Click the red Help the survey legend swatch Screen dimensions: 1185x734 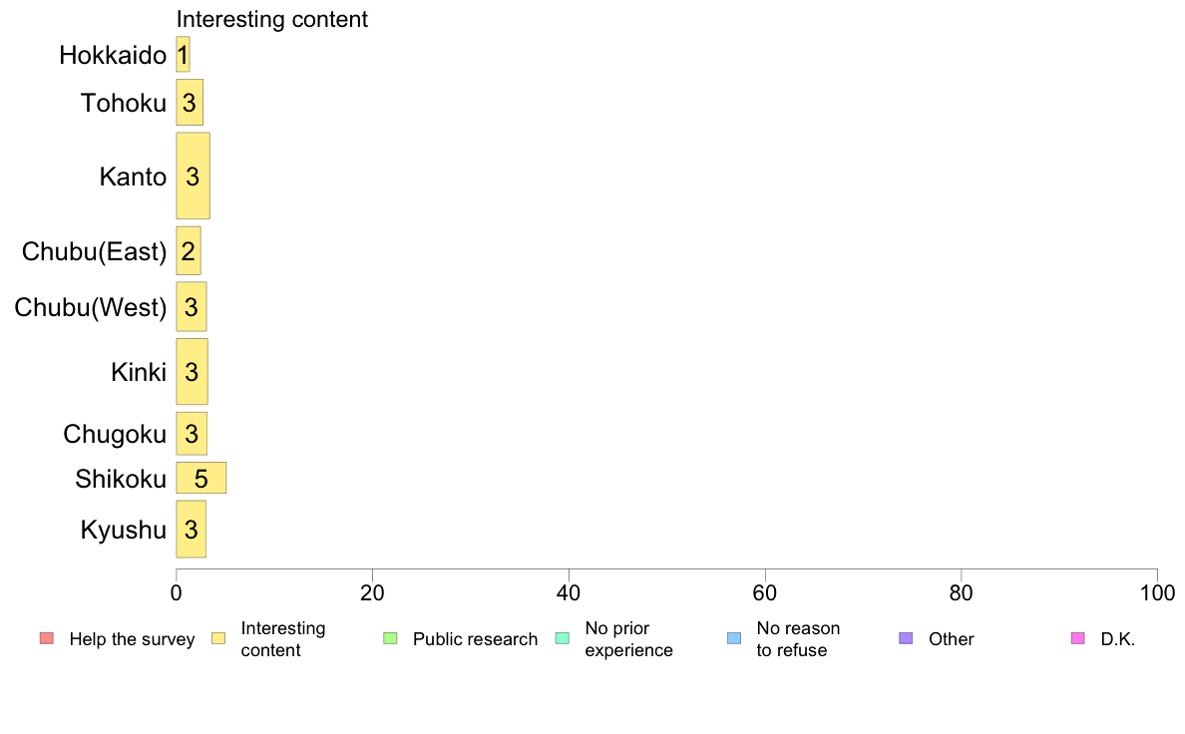(x=47, y=638)
